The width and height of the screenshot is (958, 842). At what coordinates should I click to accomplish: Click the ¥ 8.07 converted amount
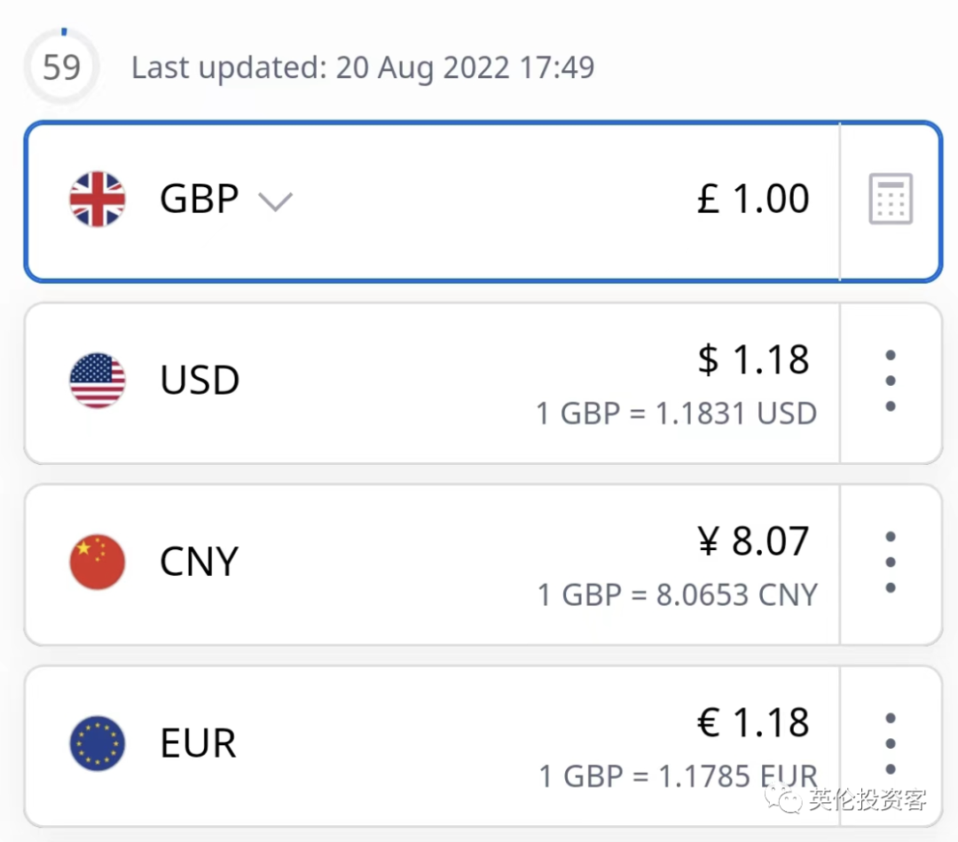pyautogui.click(x=753, y=541)
